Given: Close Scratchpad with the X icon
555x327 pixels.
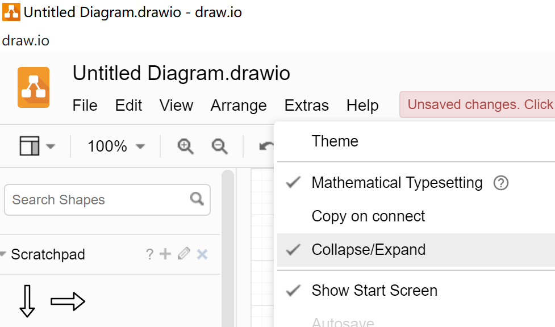Looking at the screenshot, I should point(202,254).
